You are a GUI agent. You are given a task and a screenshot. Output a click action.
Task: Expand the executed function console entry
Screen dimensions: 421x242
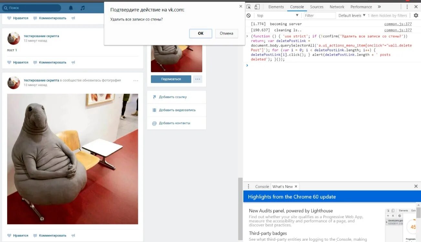tap(247, 36)
